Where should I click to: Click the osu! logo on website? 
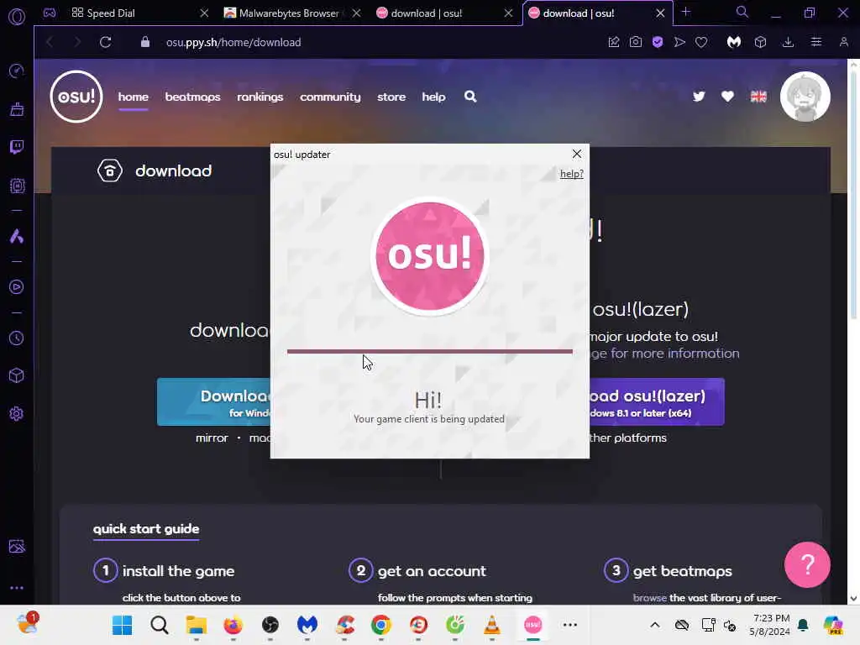76,97
